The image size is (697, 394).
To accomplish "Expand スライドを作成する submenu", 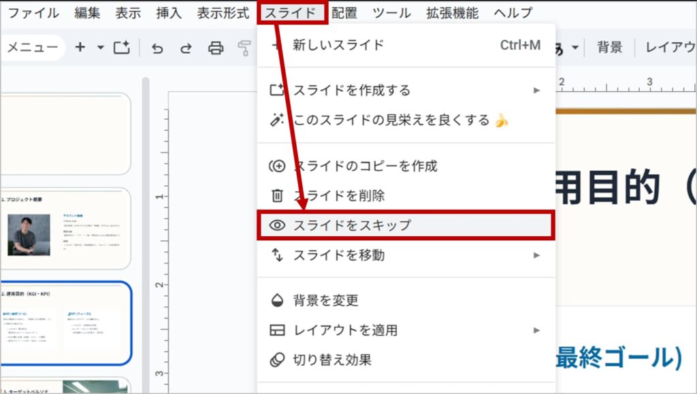I will pyautogui.click(x=536, y=91).
